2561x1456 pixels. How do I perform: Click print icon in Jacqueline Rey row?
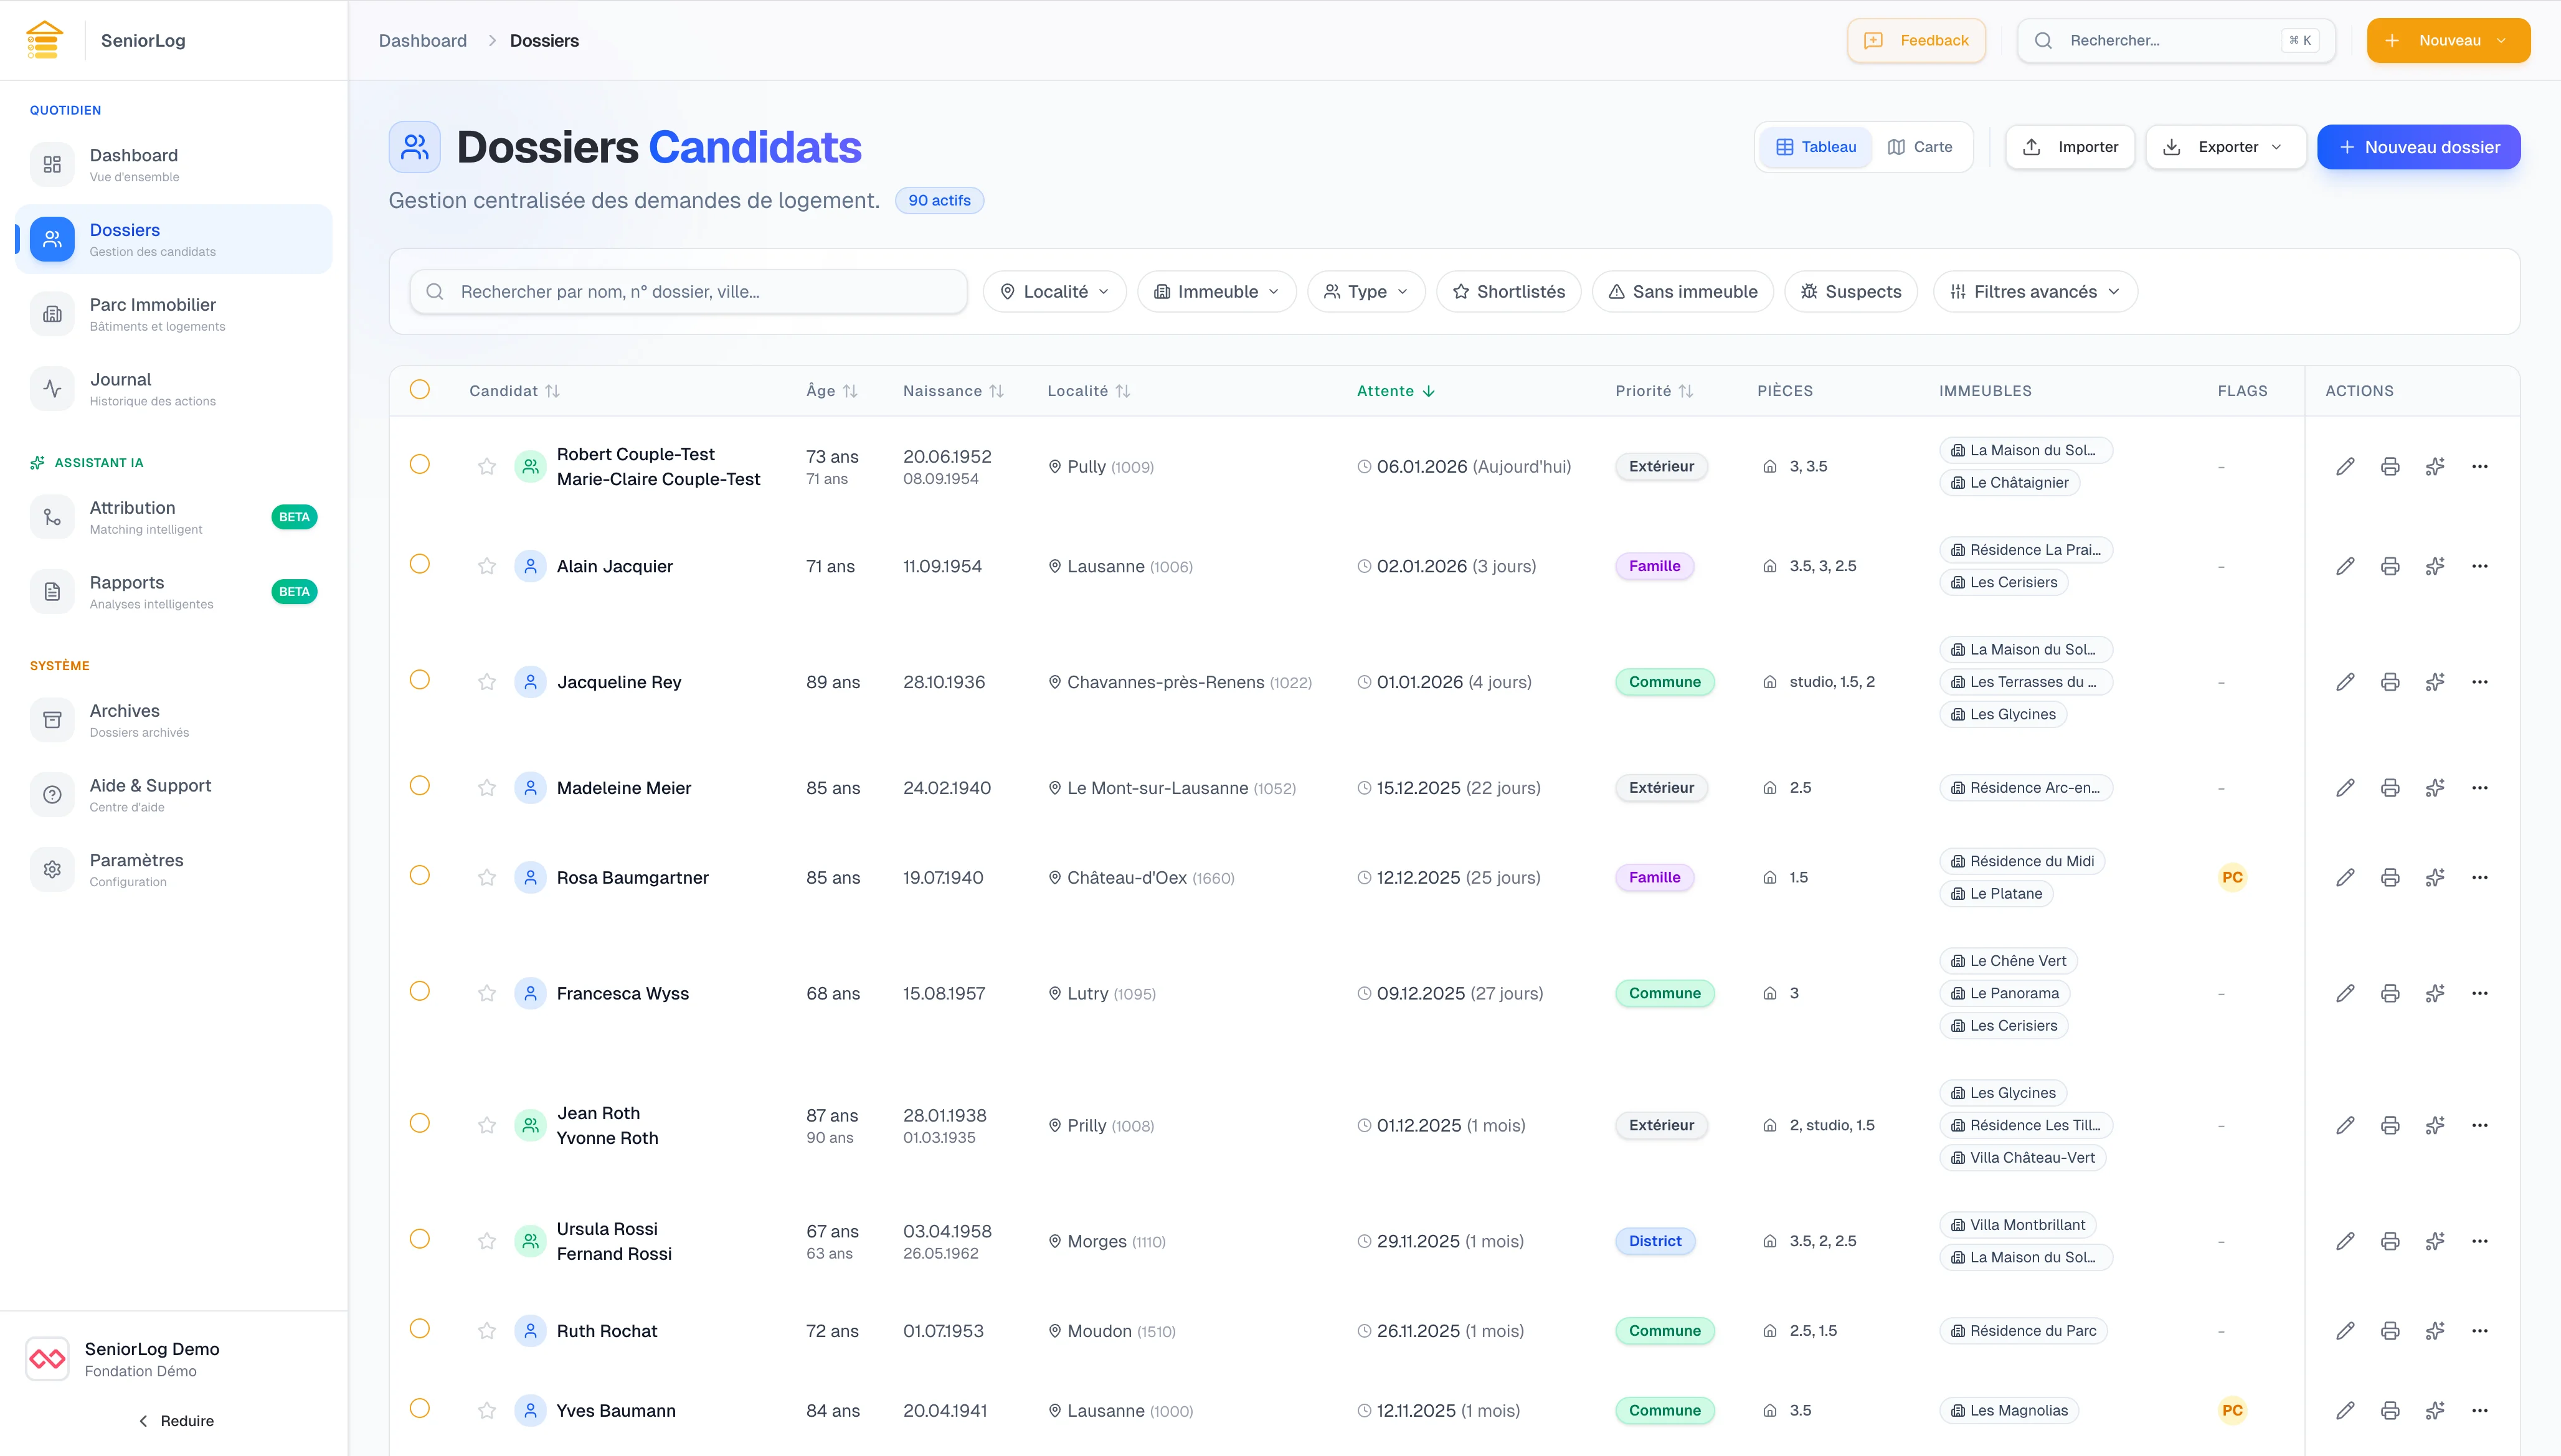coord(2390,682)
